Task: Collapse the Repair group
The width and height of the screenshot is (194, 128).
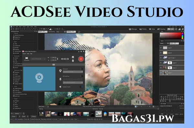Action: coord(13,33)
